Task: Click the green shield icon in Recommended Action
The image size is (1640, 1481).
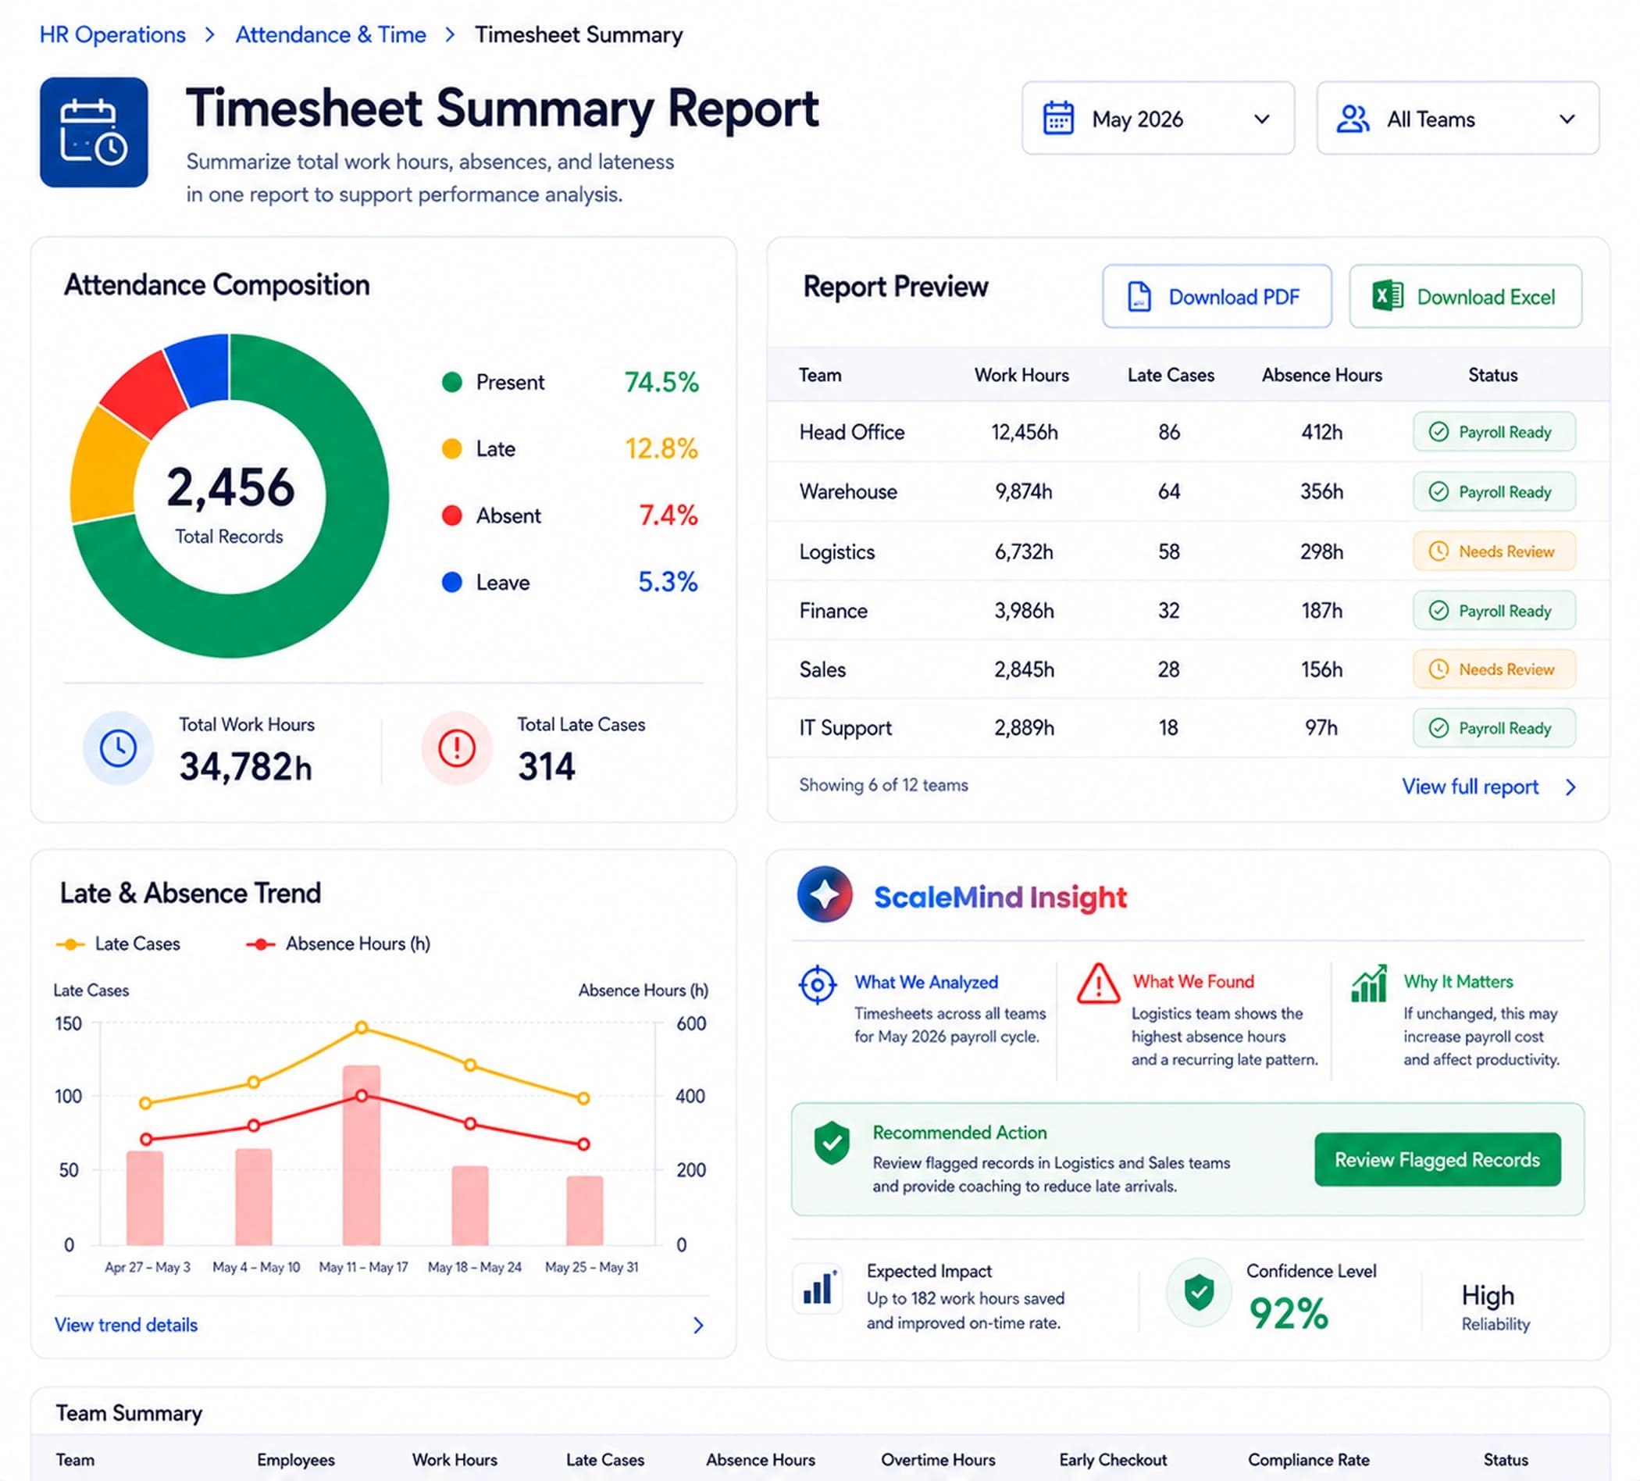Action: 832,1143
